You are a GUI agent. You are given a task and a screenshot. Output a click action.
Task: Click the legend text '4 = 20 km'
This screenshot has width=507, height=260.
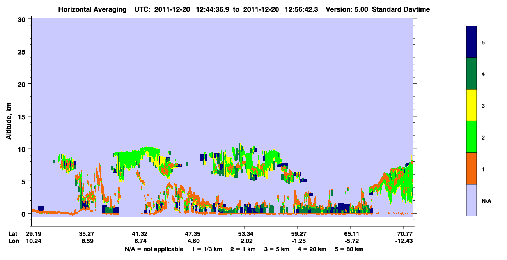tap(312, 249)
